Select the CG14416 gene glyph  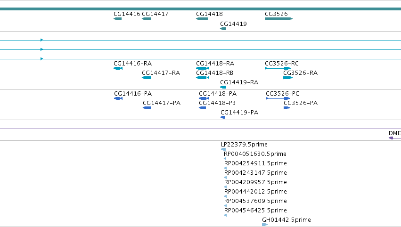[x=118, y=19]
